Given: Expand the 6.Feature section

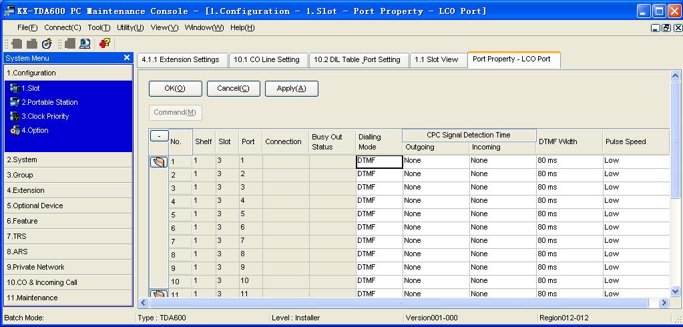Looking at the screenshot, I should [68, 221].
